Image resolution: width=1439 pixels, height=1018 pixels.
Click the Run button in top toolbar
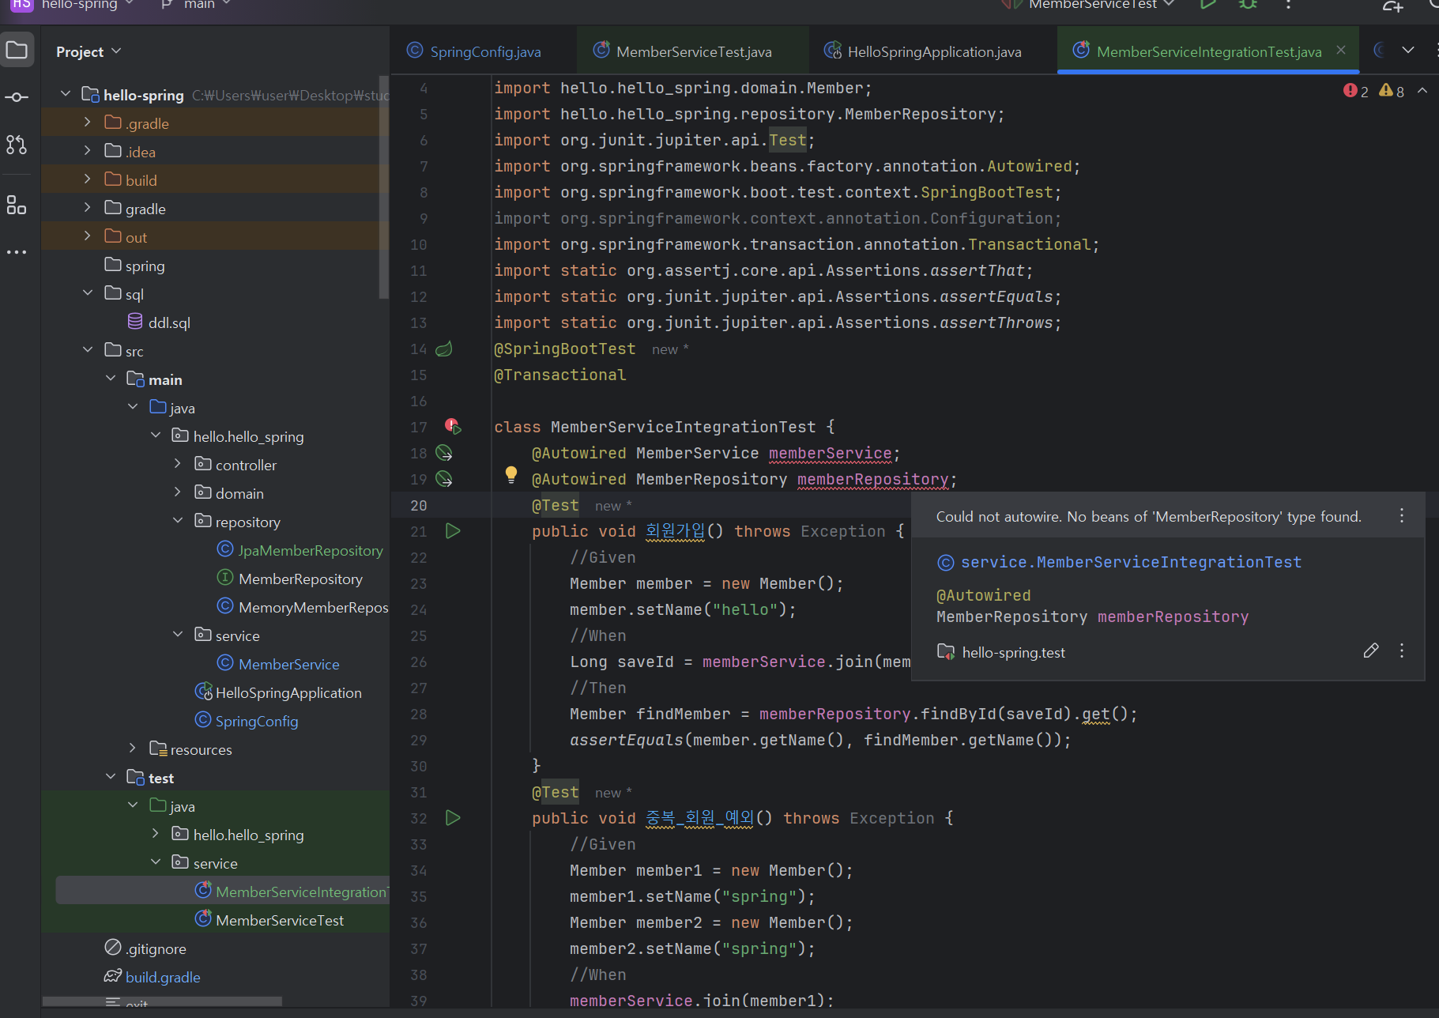[1207, 5]
